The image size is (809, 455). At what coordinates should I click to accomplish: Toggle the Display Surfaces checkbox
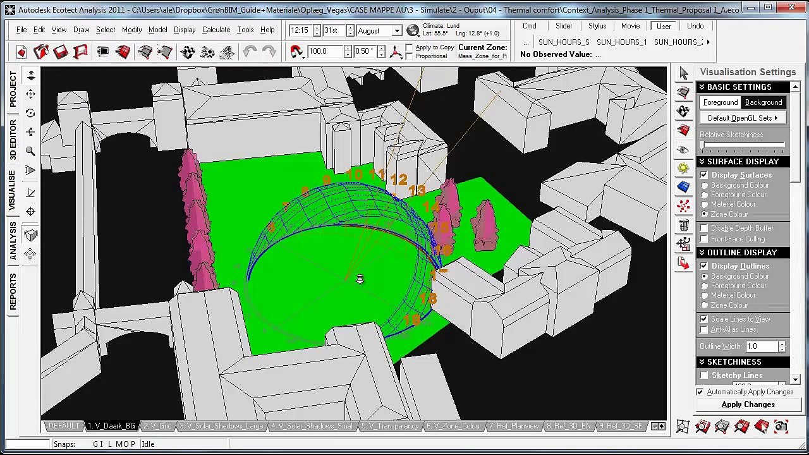[704, 175]
